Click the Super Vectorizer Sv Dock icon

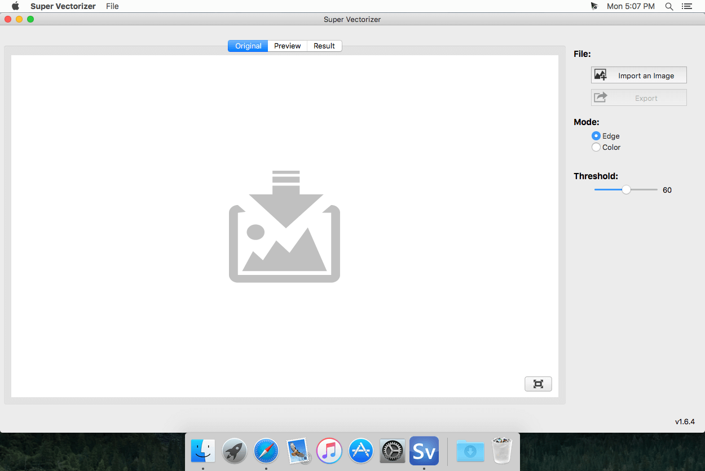[x=424, y=450]
